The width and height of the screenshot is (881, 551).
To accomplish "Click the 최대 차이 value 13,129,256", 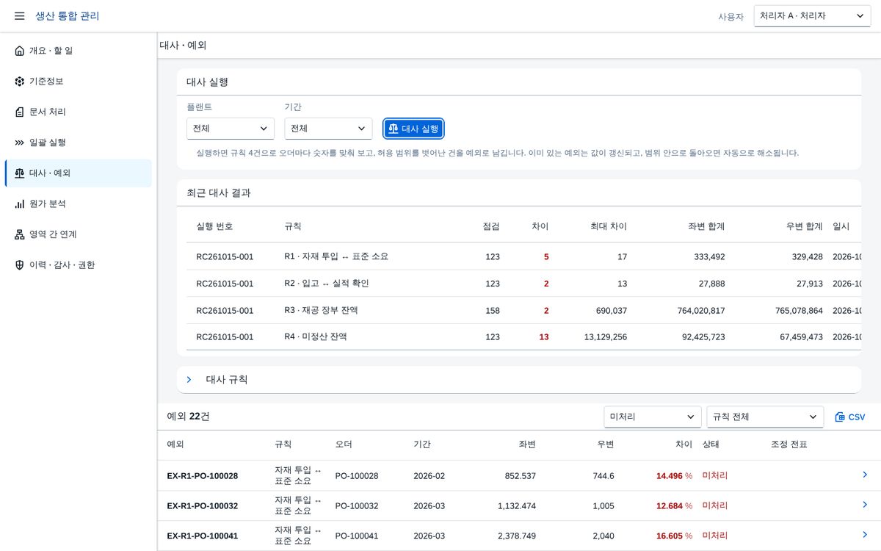I will 606,337.
